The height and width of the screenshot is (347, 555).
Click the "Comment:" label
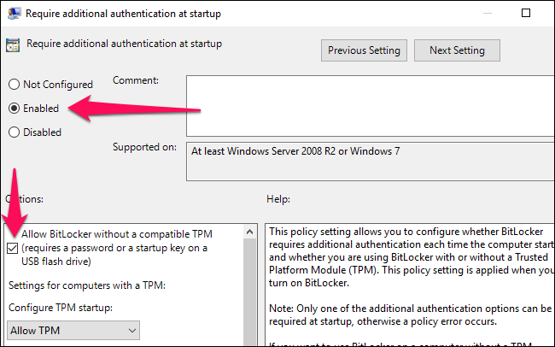[x=136, y=80]
